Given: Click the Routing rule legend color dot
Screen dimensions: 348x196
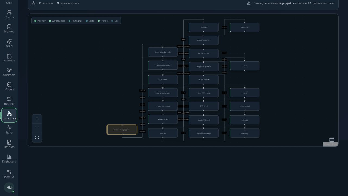Looking at the screenshot, I should point(69,21).
